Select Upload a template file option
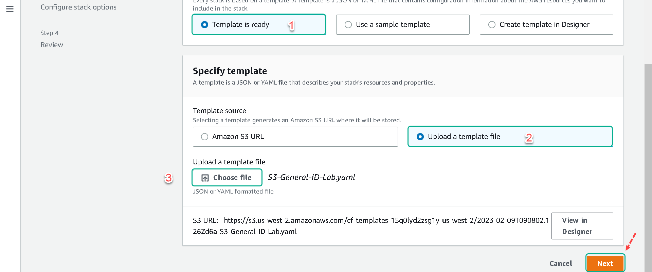Image resolution: width=652 pixels, height=272 pixels. (x=510, y=137)
